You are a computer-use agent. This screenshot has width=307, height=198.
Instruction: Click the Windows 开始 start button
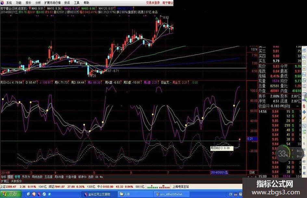10,194
